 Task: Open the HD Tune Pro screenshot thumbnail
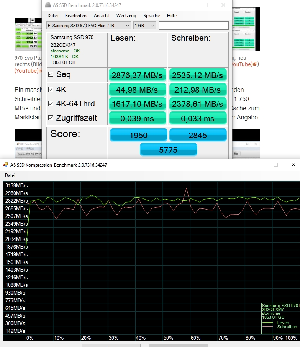(x=28, y=144)
